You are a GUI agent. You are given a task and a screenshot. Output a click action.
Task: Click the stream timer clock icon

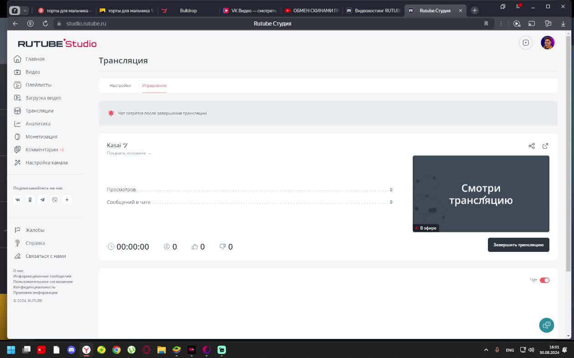click(111, 246)
